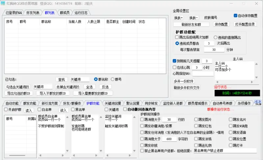The width and height of the screenshot is (263, 160).
Task: Switch to the 好友列表 tab
Action: point(32,13)
